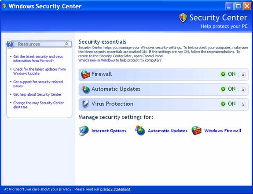The image size is (253, 194).
Task: Open Get support for security-related issues
Action: 38,84
